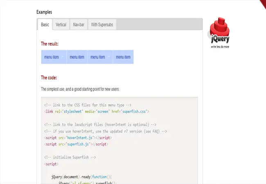Click the superfish.js script line
The height and width of the screenshot is (184, 266).
click(x=76, y=144)
